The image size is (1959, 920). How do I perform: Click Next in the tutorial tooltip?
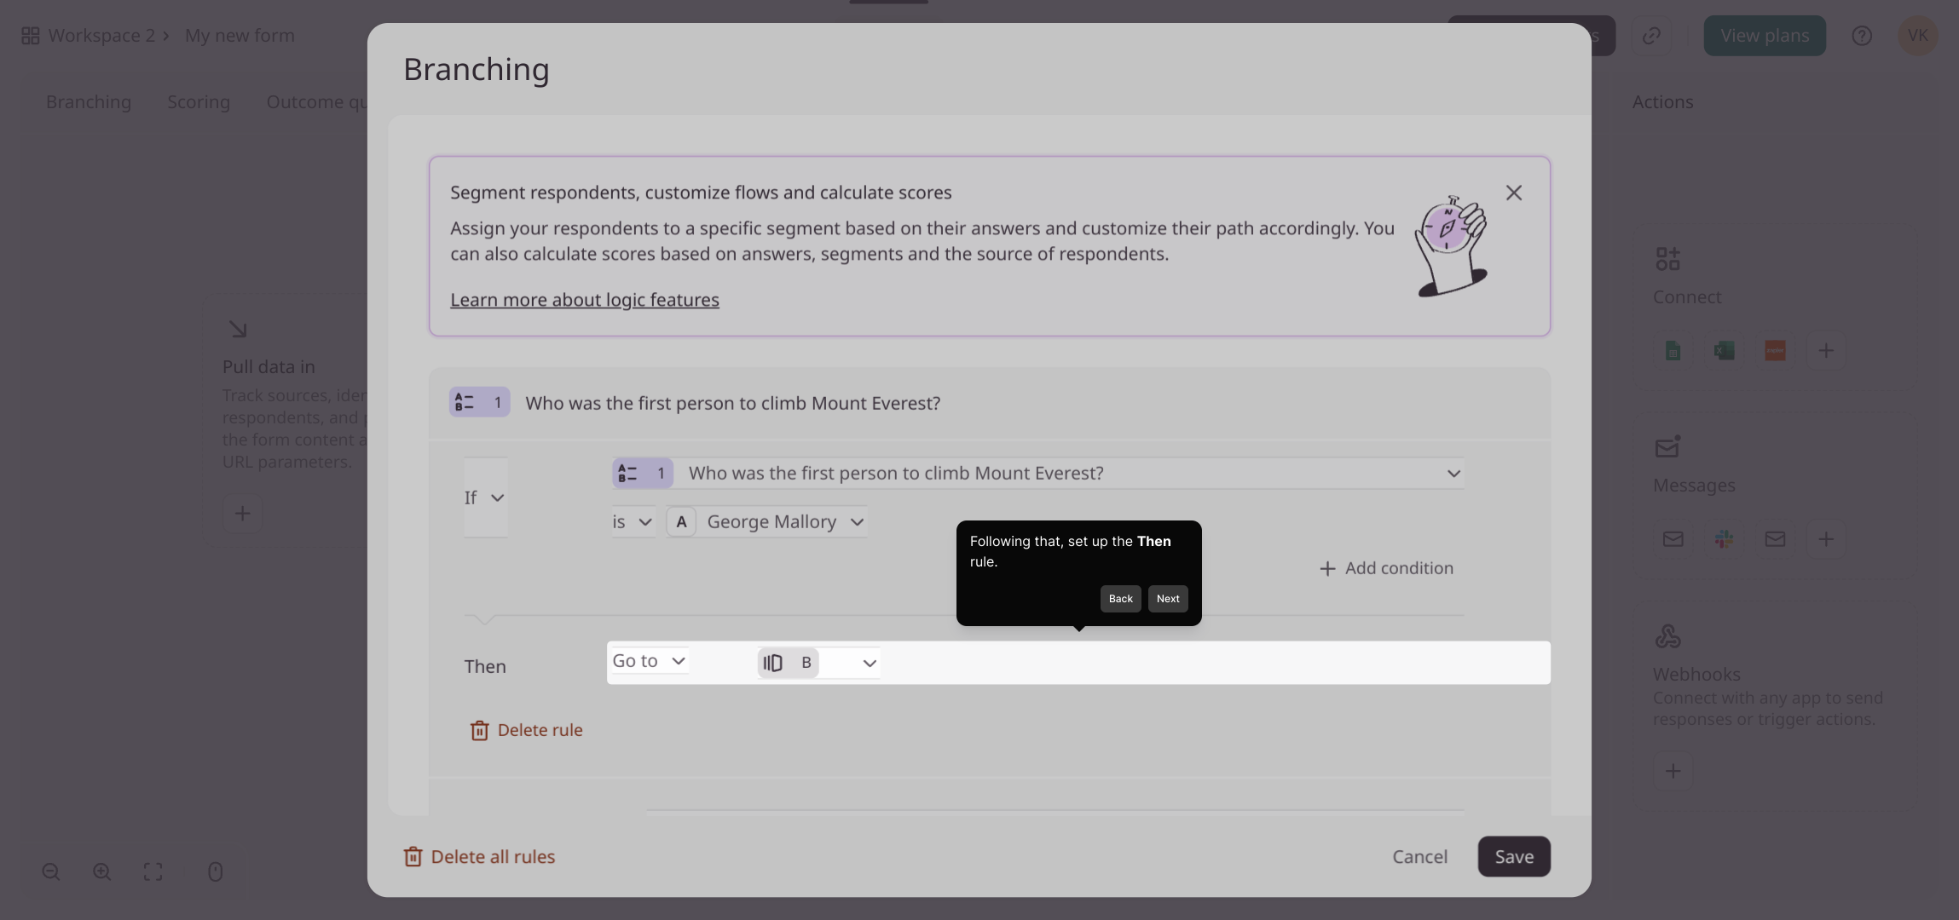(x=1168, y=599)
